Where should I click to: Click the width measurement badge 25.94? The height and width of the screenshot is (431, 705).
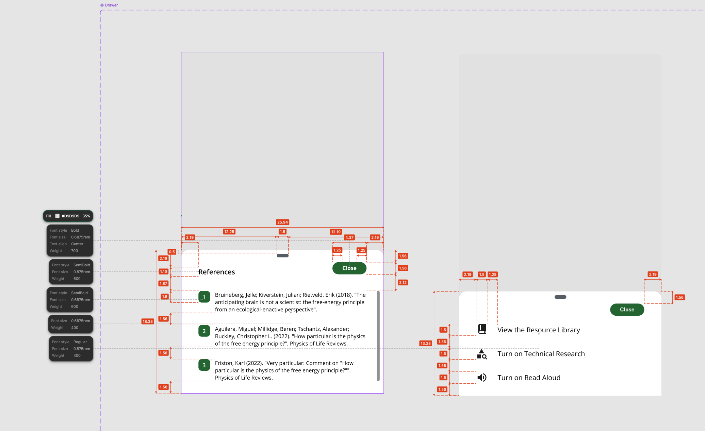282,222
